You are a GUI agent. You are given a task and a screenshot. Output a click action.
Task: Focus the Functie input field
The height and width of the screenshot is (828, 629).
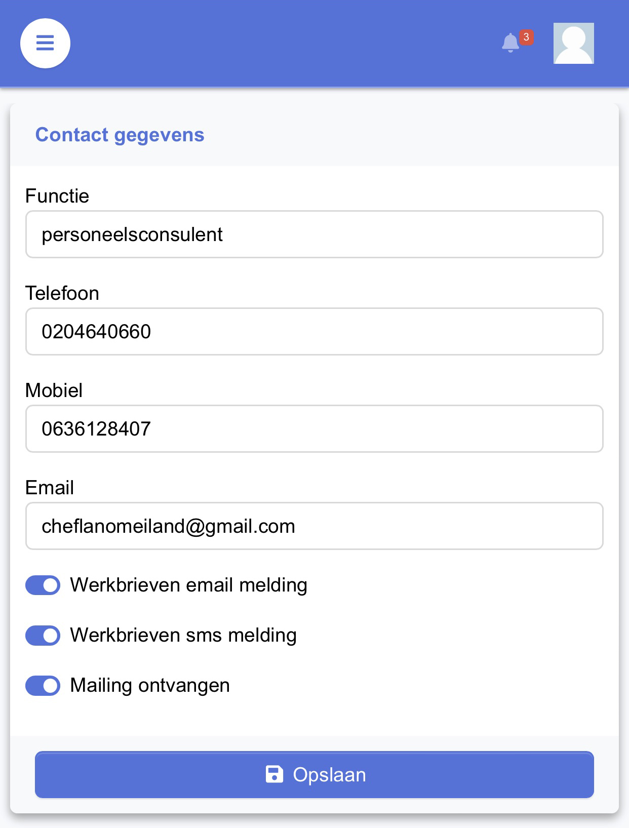pos(314,234)
